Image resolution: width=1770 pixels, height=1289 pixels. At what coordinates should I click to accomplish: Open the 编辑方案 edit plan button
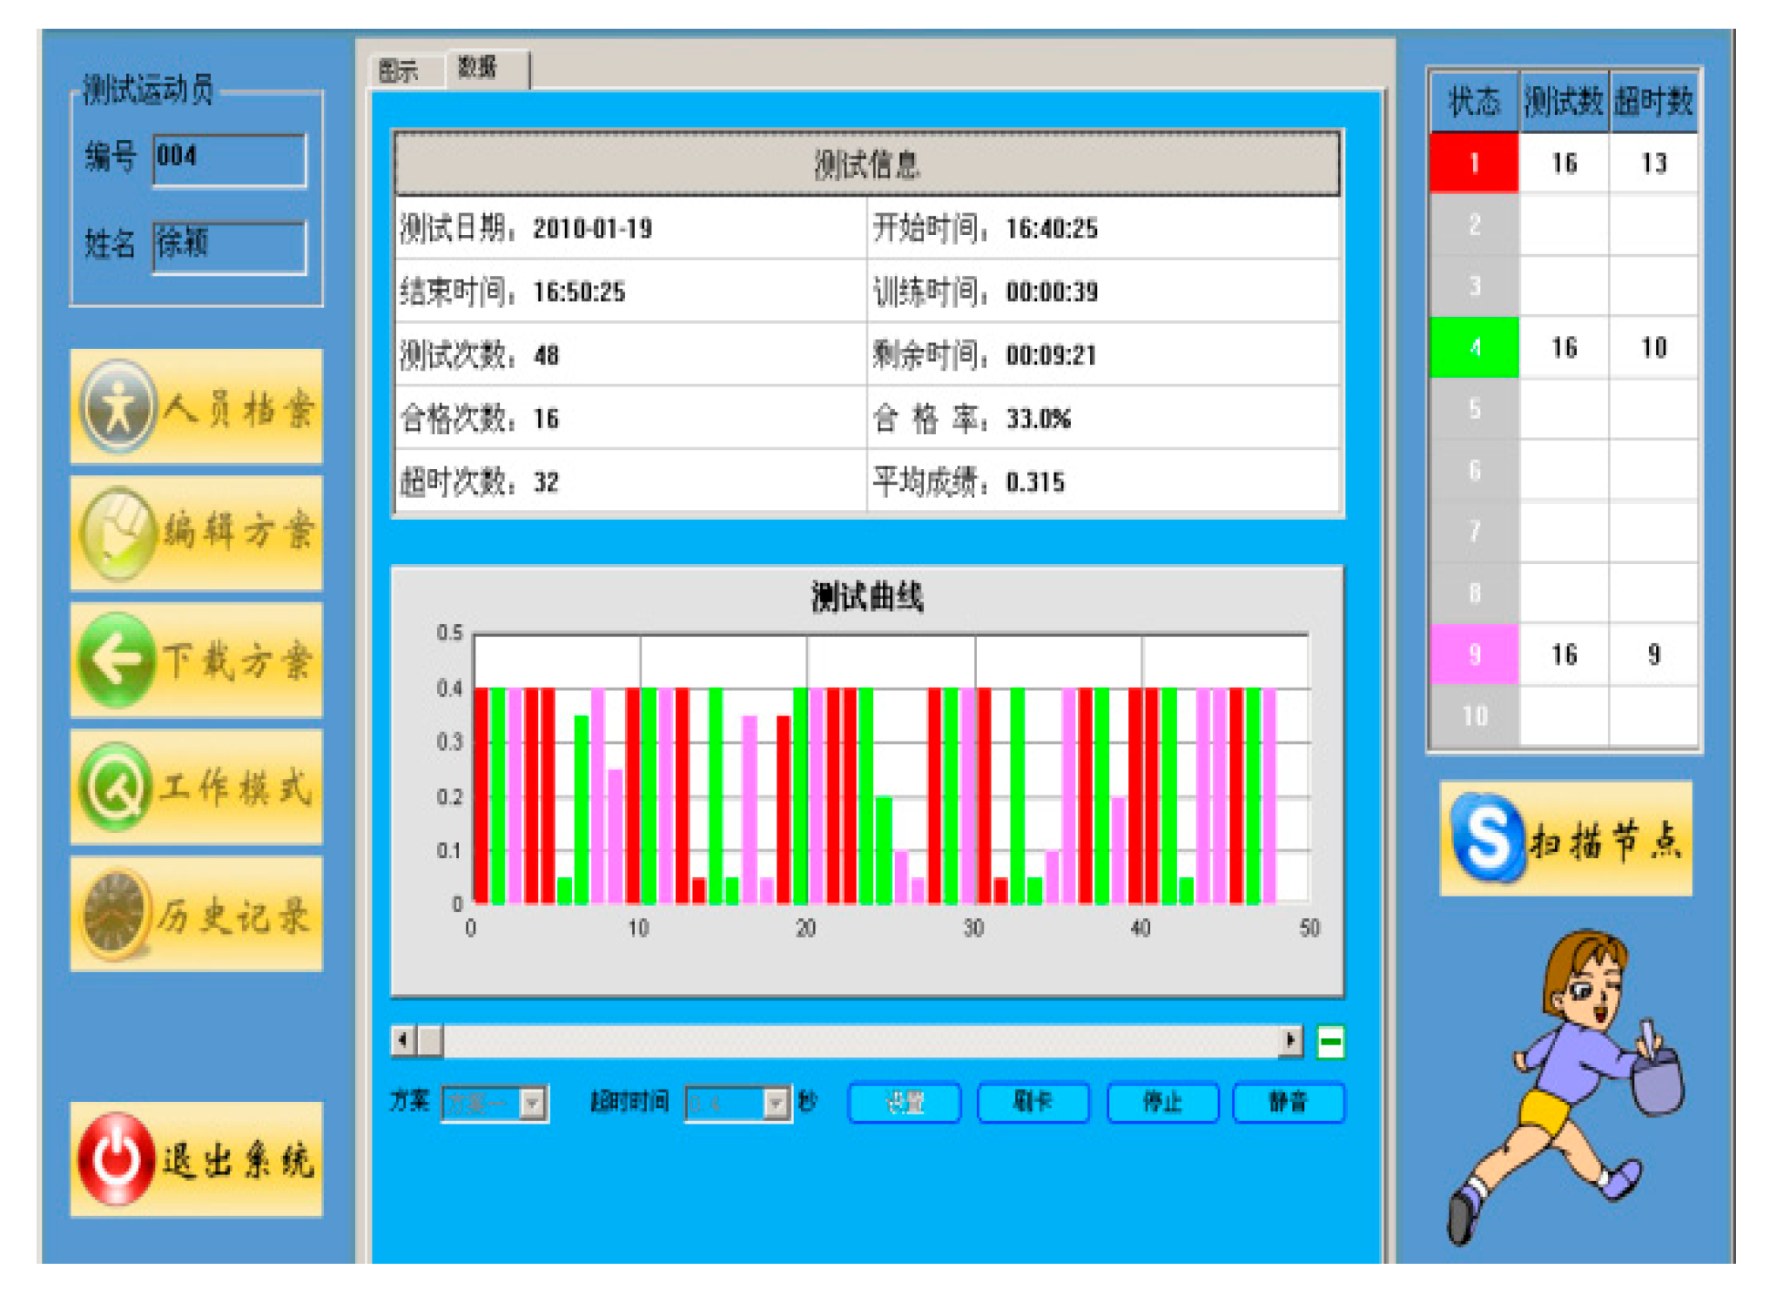point(197,533)
